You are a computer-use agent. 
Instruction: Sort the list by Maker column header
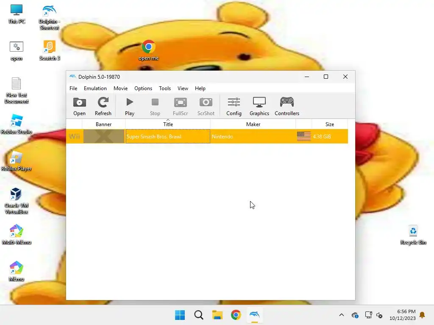253,124
